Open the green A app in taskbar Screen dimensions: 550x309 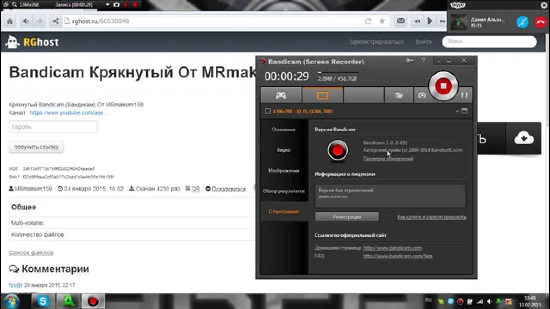pyautogui.click(x=68, y=301)
